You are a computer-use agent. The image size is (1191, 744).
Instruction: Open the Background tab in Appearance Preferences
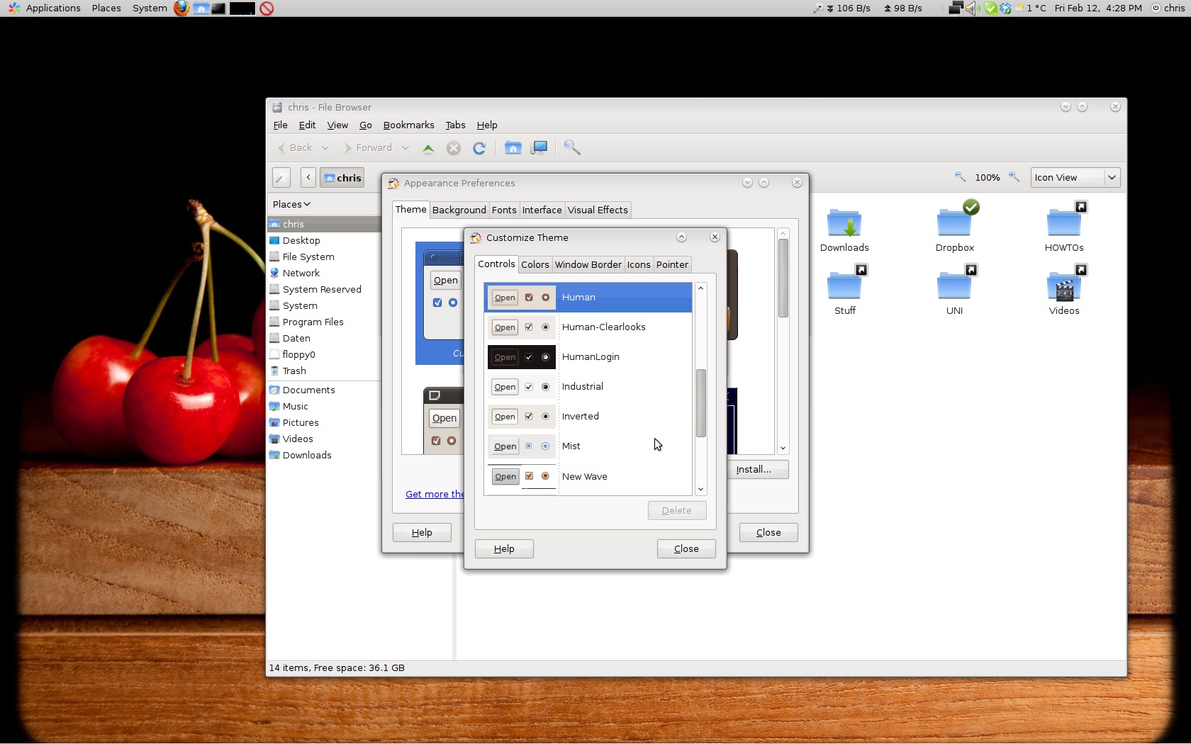pos(459,210)
